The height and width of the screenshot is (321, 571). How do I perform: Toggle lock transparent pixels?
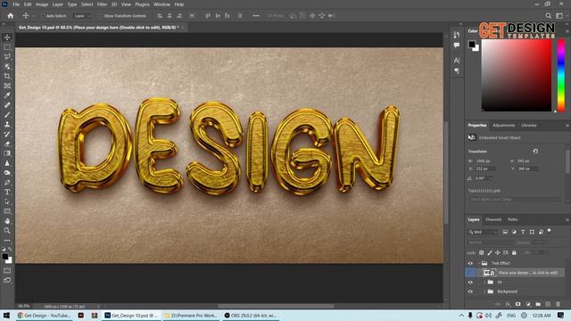coord(482,252)
